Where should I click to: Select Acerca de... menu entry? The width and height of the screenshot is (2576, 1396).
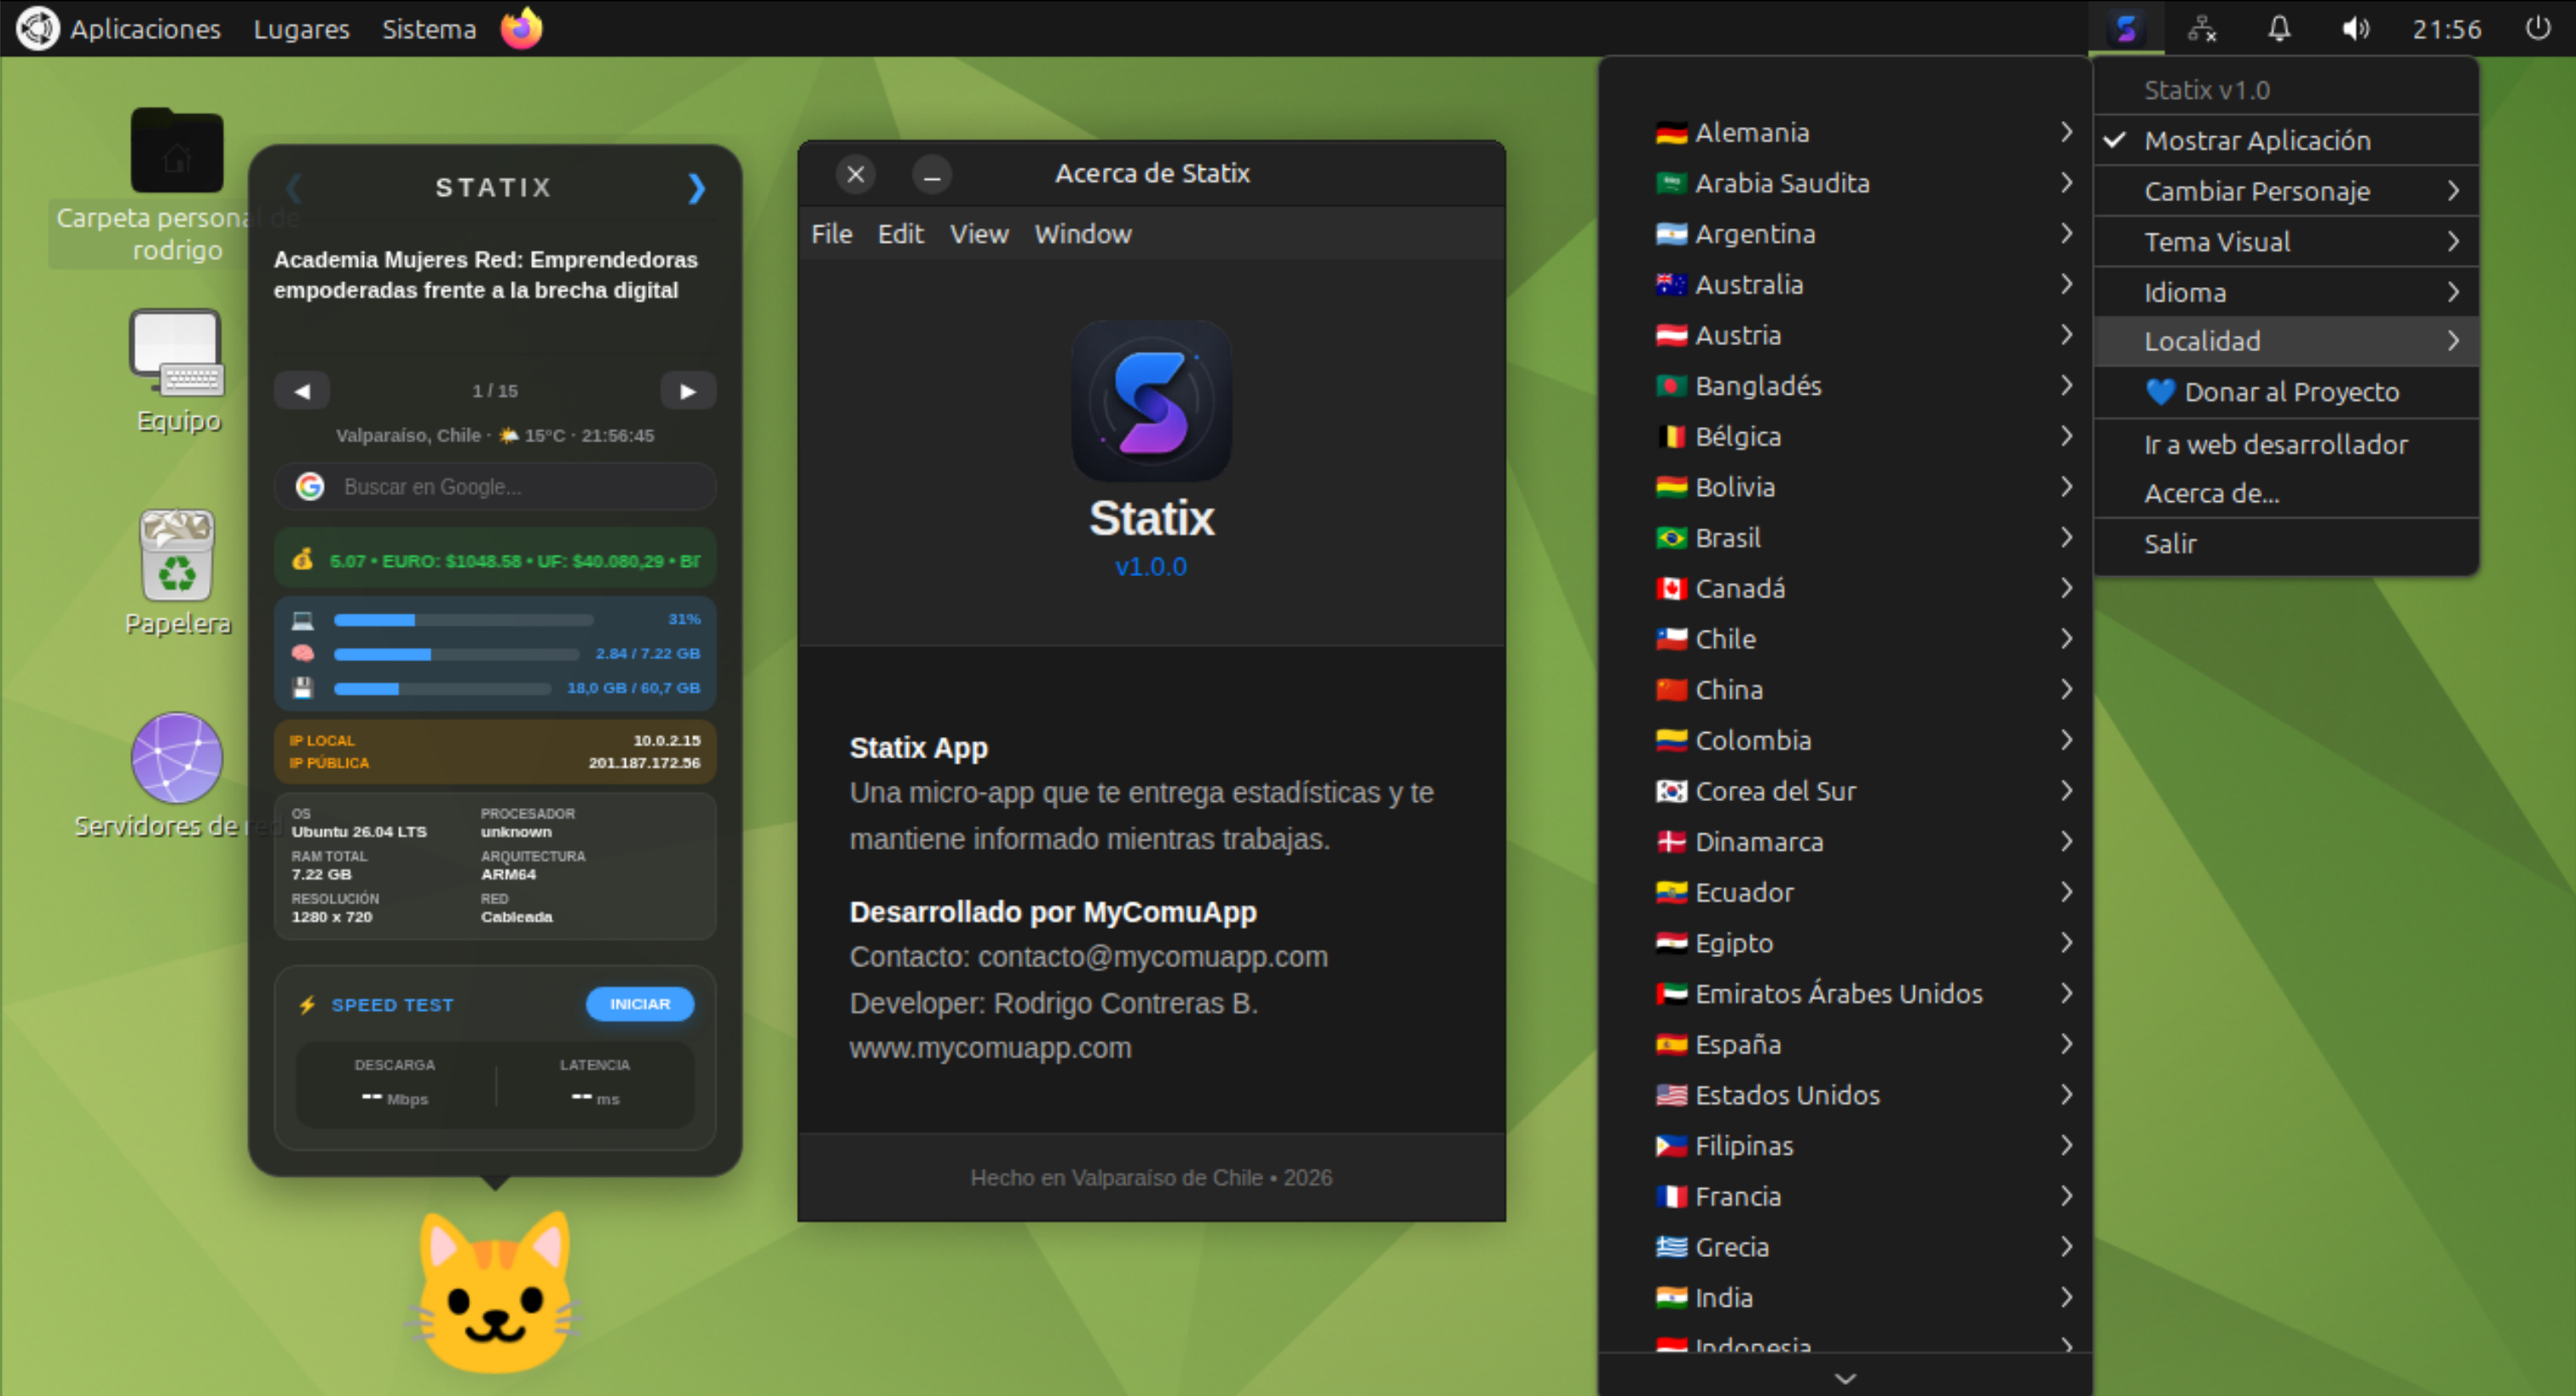(2285, 493)
